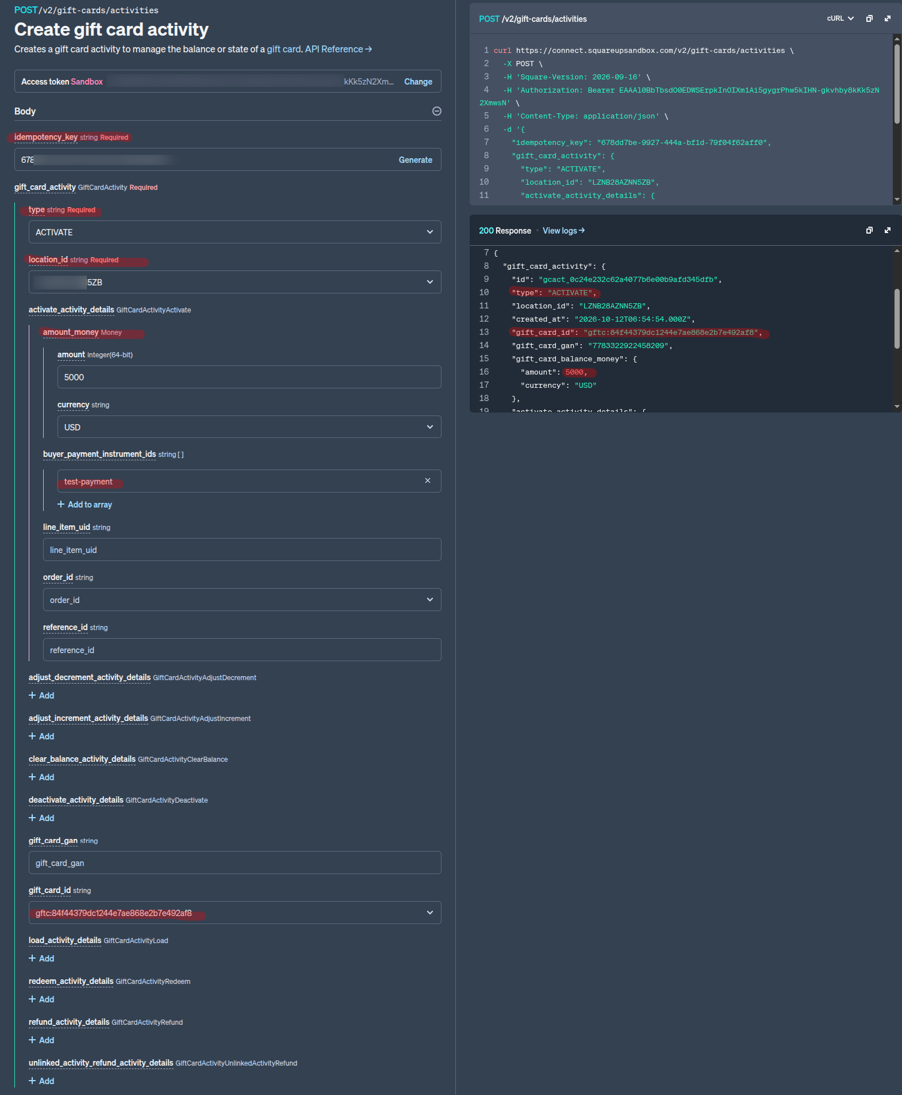Screen dimensions: 902x1095
Task: Open the order_id dropdown
Action: point(242,600)
